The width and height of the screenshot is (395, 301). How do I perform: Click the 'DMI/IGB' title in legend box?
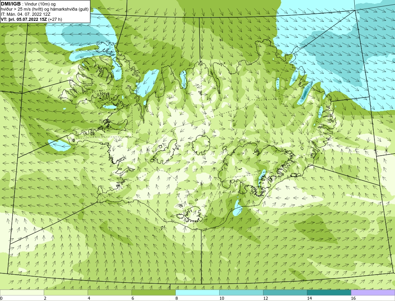11,4
